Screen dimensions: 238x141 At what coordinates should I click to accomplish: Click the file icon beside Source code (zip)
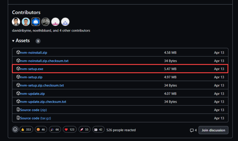click(x=18, y=110)
